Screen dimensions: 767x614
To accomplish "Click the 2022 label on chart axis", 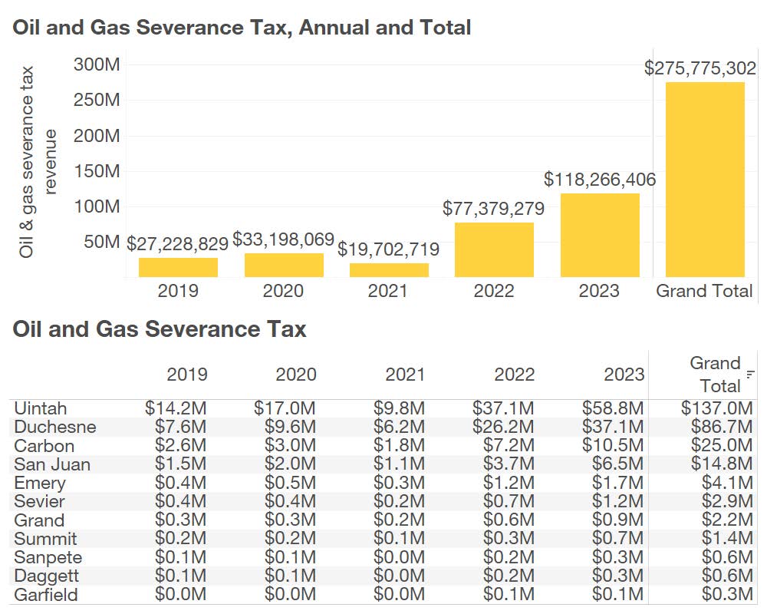I will 494,291.
